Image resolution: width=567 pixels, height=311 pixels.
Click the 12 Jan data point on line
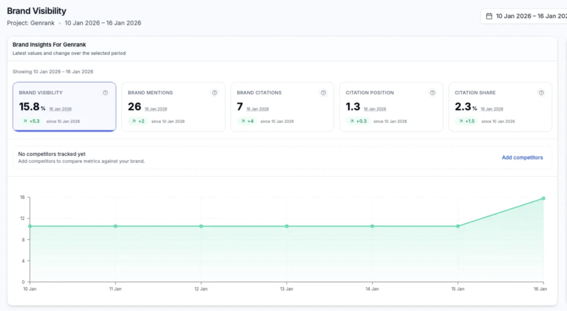pyautogui.click(x=201, y=226)
